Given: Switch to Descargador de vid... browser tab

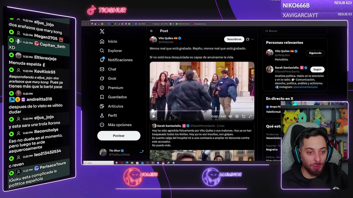Looking at the screenshot, I should 199,24.
